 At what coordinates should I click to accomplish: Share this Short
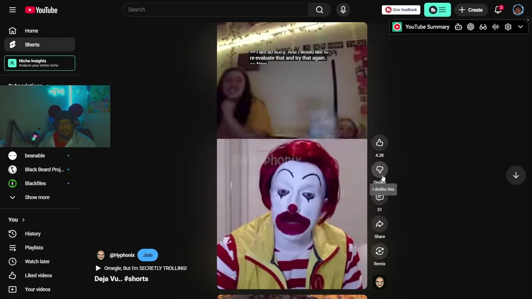click(379, 224)
